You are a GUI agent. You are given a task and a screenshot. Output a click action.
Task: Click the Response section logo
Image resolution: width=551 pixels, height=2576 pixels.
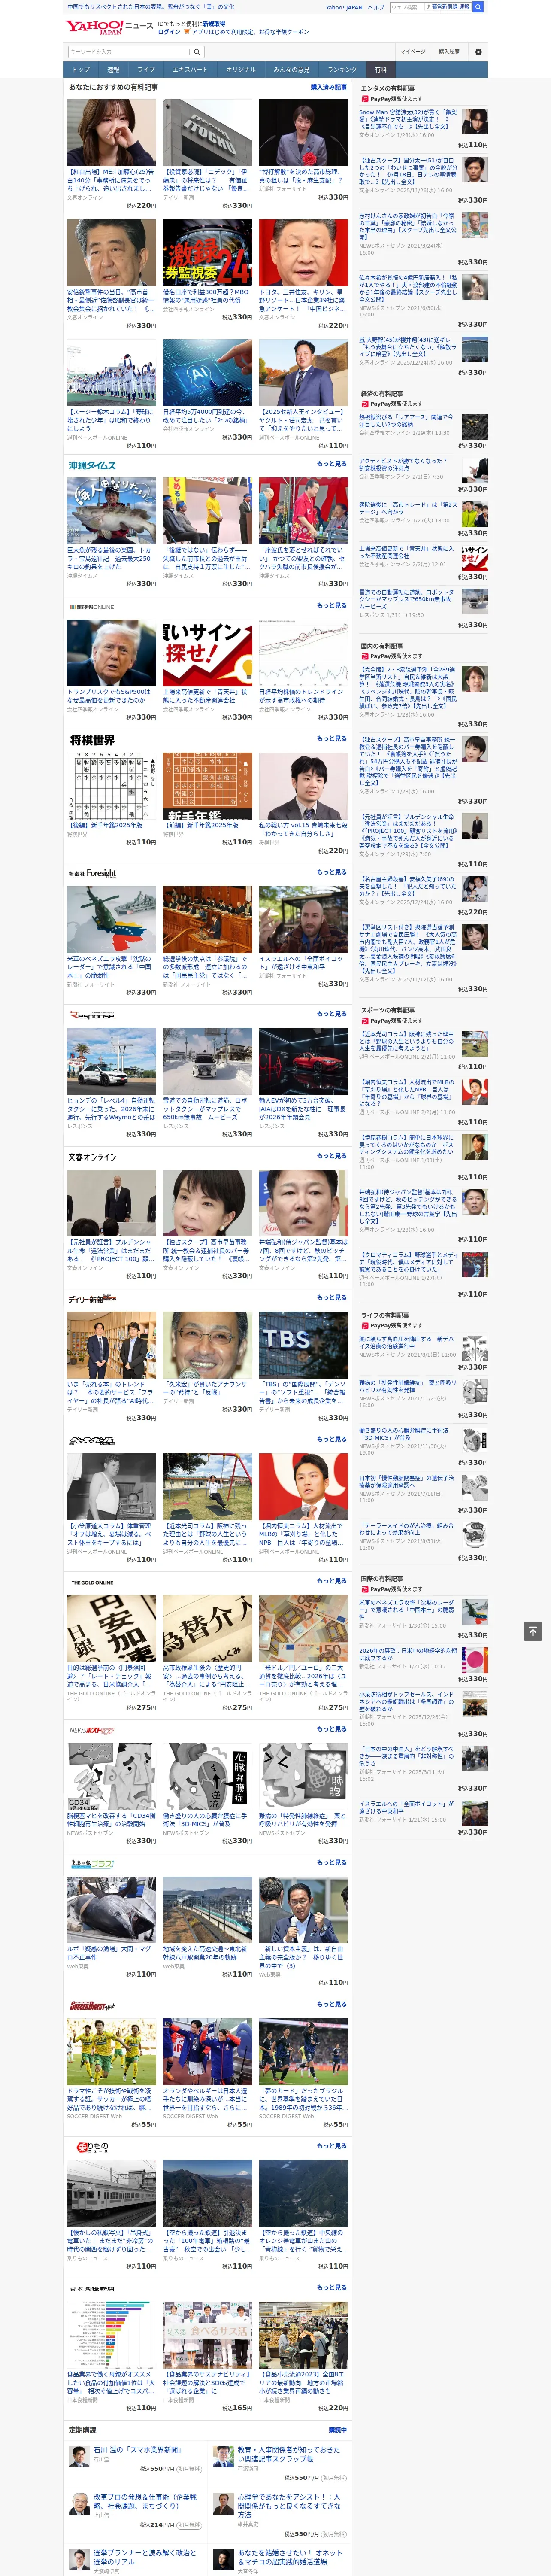(x=92, y=1015)
